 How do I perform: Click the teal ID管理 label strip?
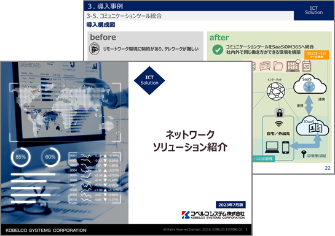click(x=264, y=159)
